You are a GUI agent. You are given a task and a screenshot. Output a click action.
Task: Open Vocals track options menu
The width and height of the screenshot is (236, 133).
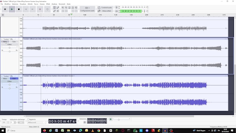17,76
